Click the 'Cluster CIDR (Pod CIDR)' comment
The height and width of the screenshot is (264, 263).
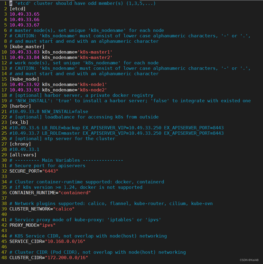click(98, 252)
